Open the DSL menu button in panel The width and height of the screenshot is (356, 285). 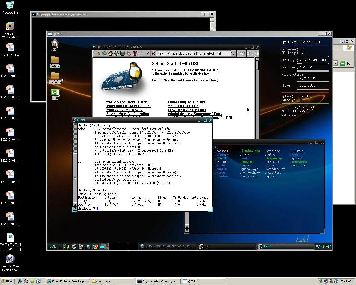click(x=52, y=246)
